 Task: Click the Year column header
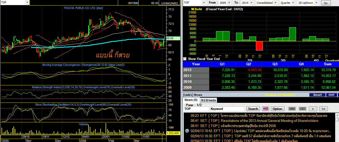(x=196, y=64)
